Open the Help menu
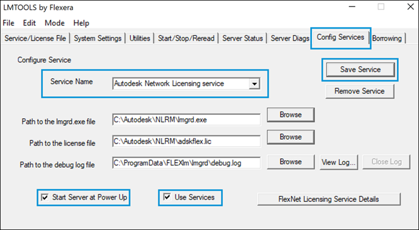The height and width of the screenshot is (230, 419). coord(81,23)
